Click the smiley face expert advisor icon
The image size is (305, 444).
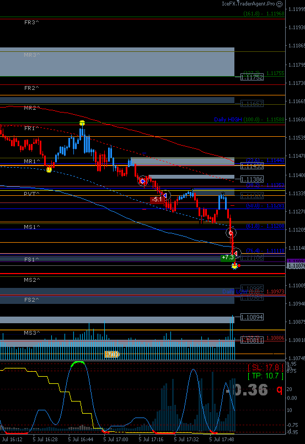pos(279,4)
